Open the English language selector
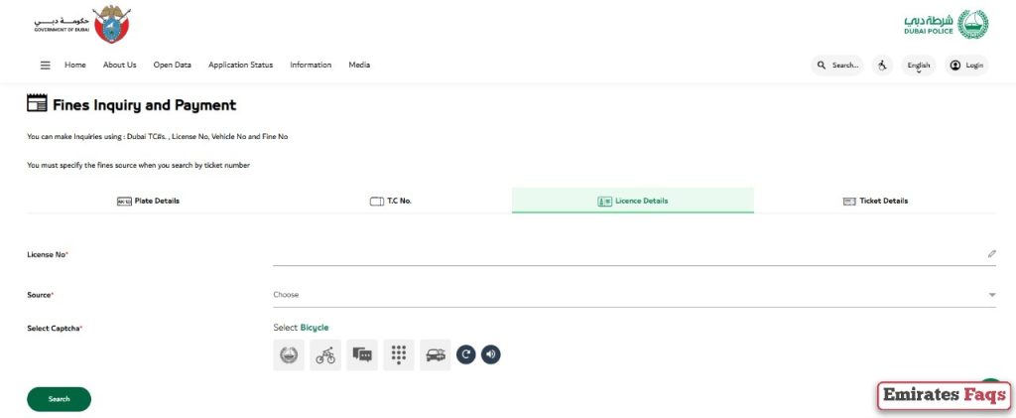This screenshot has height=418, width=1016. pyautogui.click(x=919, y=66)
